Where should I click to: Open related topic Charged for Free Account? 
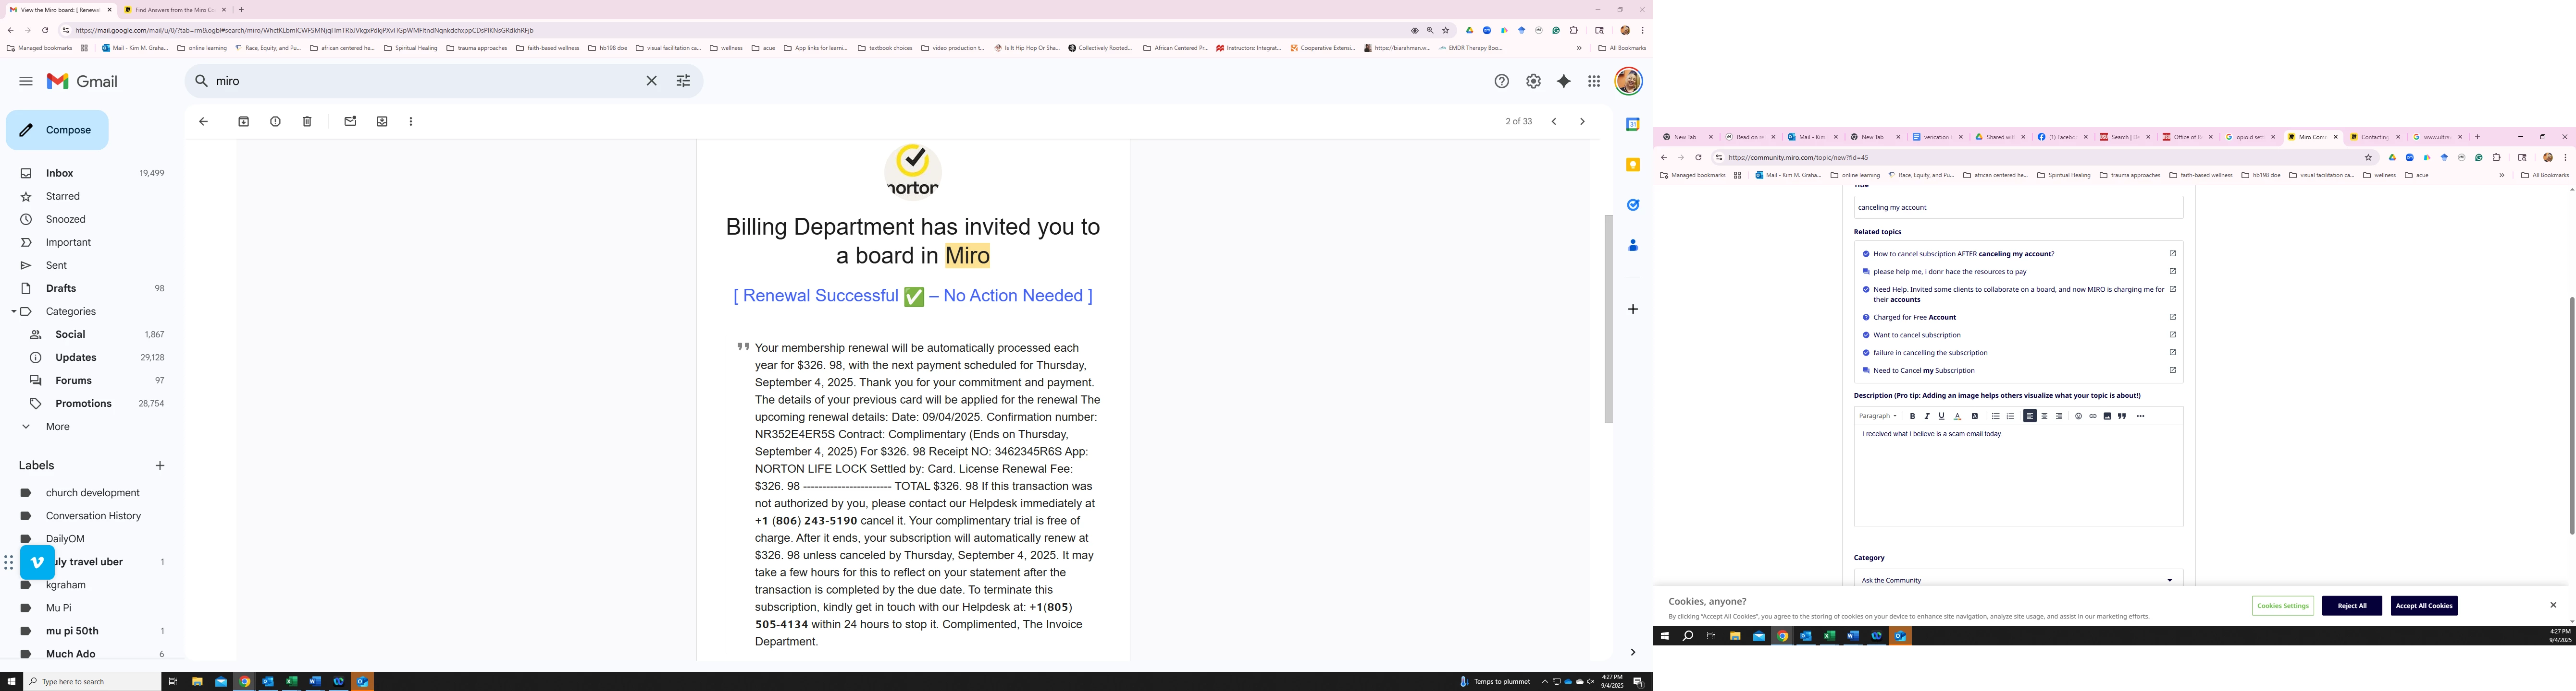[1914, 318]
